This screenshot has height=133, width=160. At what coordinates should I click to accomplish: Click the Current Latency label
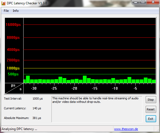pyautogui.click(x=15, y=108)
